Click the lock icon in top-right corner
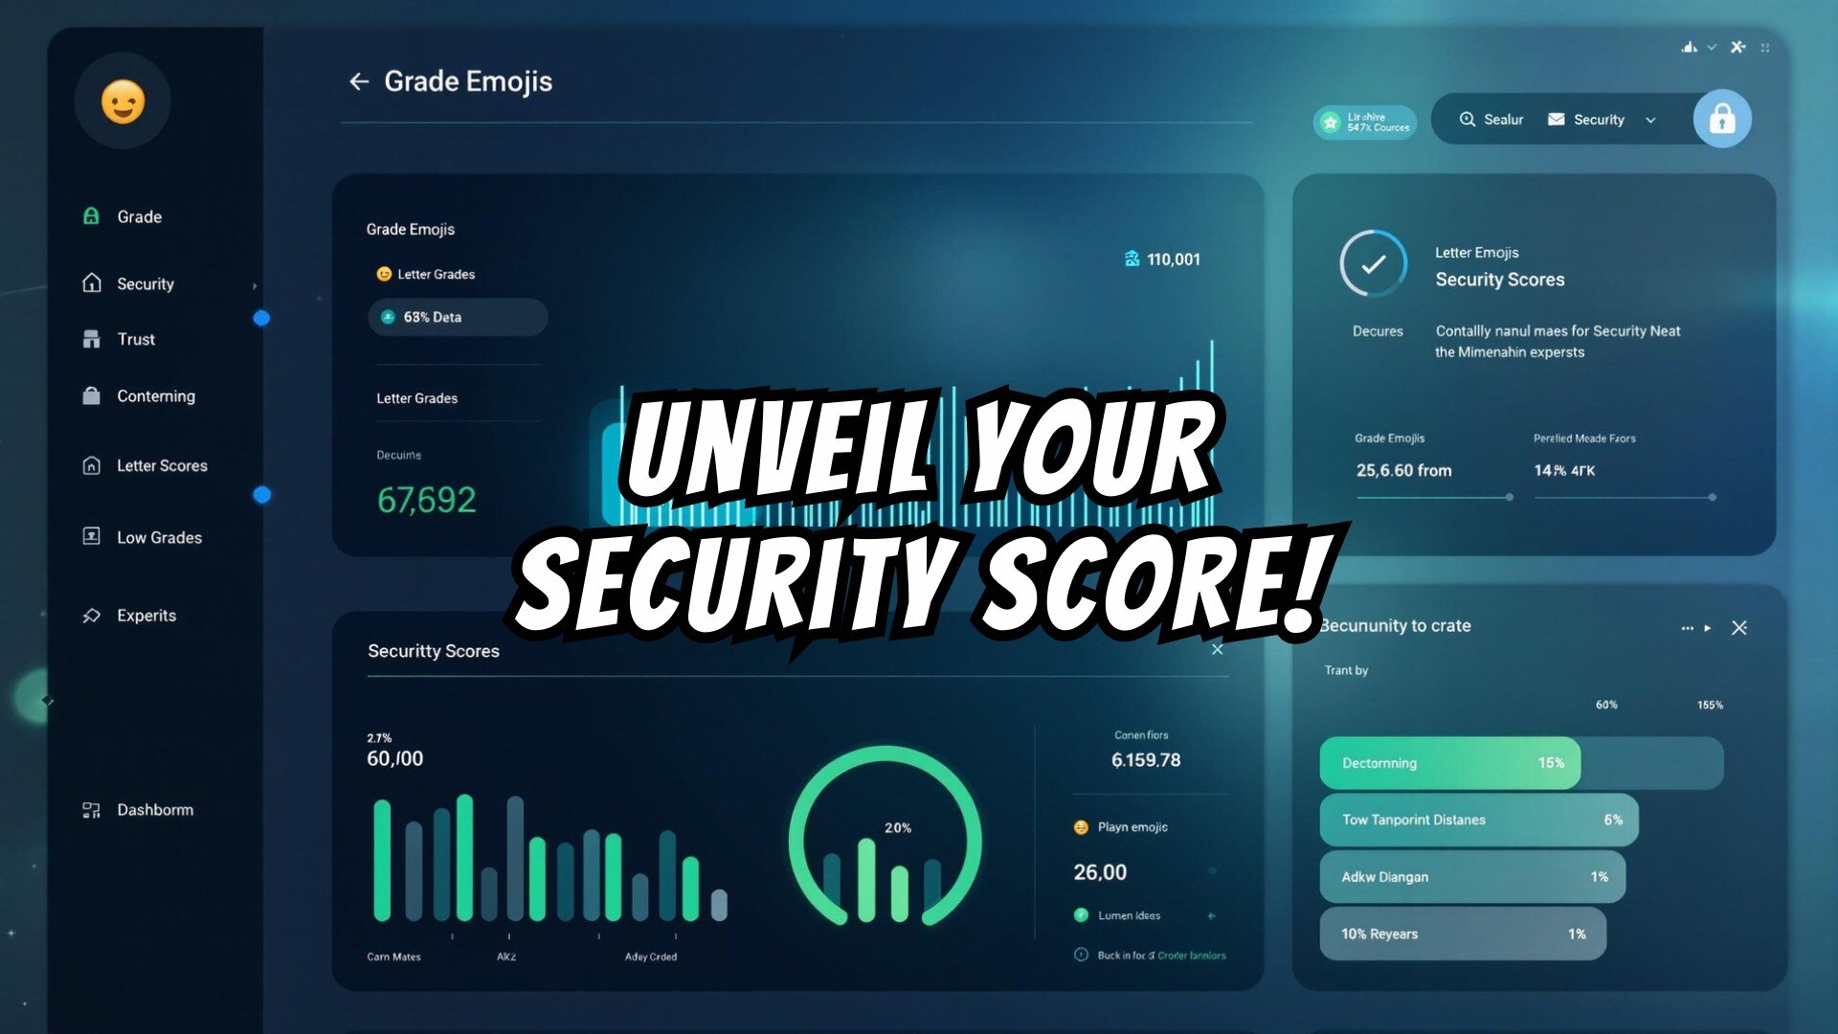 pyautogui.click(x=1720, y=119)
